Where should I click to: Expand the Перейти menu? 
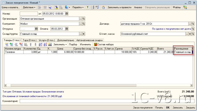point(78,8)
